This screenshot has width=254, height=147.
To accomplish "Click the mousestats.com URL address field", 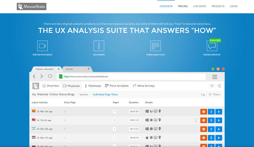I will click(131, 77).
